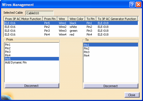Click Pin4 From Pin cell in Wire4 row
This screenshot has width=143, height=101.
(47, 34)
